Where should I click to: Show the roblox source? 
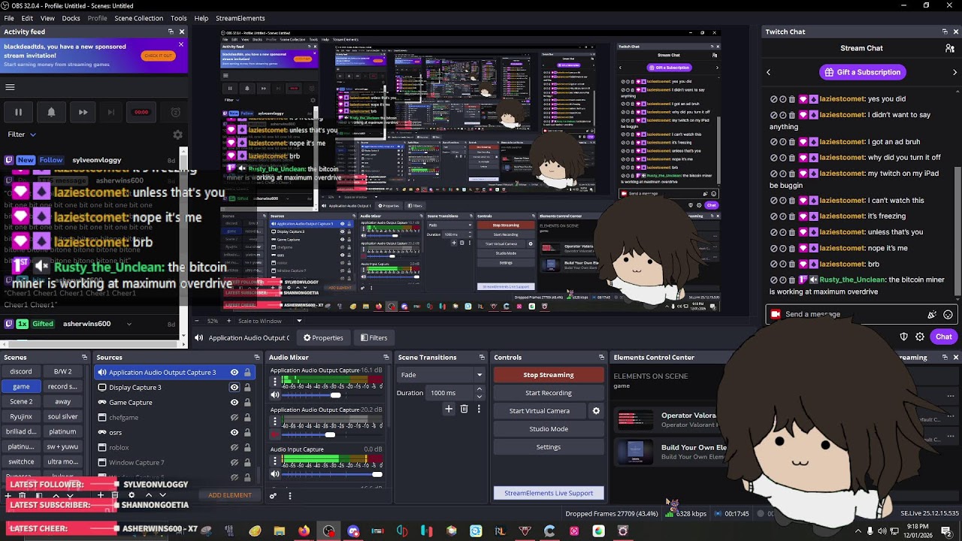coord(234,447)
